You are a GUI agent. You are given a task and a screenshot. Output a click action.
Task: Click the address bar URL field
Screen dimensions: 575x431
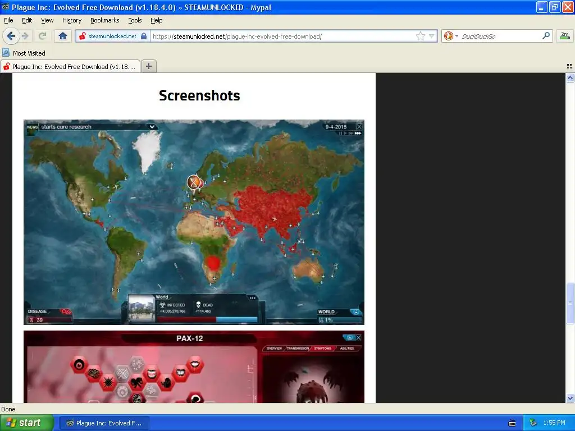pyautogui.click(x=282, y=36)
